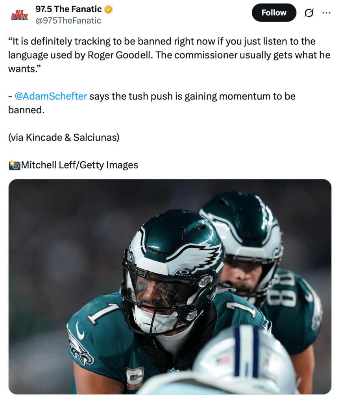Click the Nike swoosh on the jersey
The width and height of the screenshot is (340, 403).
click(80, 331)
